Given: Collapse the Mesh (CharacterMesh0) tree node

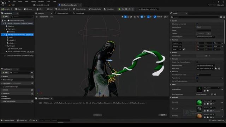Looking at the screenshot, I should (5, 35).
